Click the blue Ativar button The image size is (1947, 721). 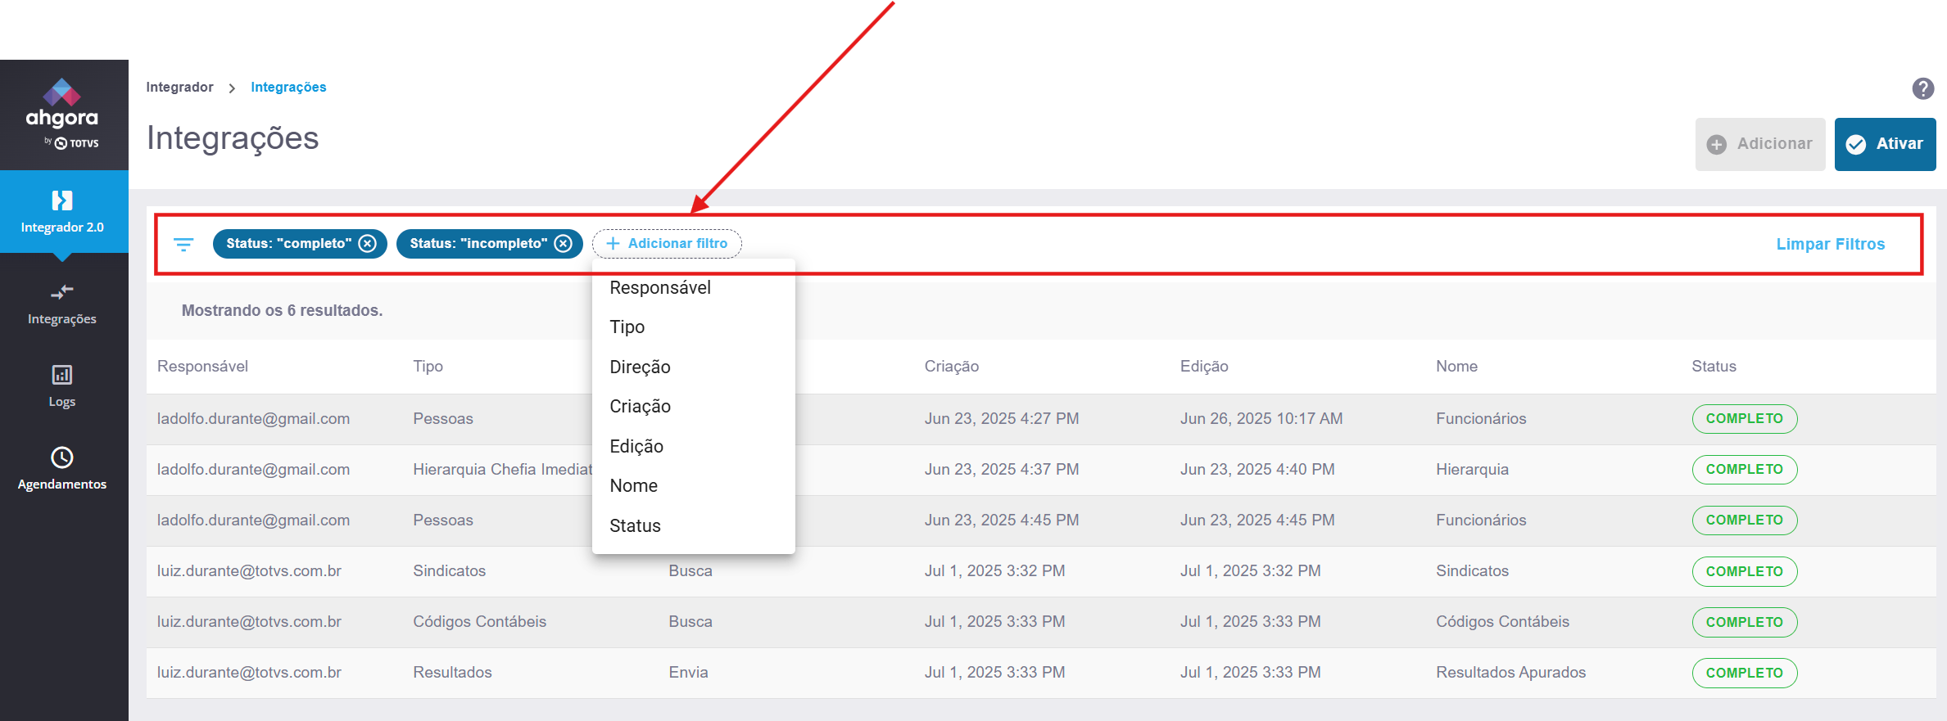[x=1885, y=144]
